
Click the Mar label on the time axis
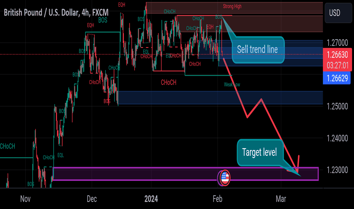pos(281,199)
